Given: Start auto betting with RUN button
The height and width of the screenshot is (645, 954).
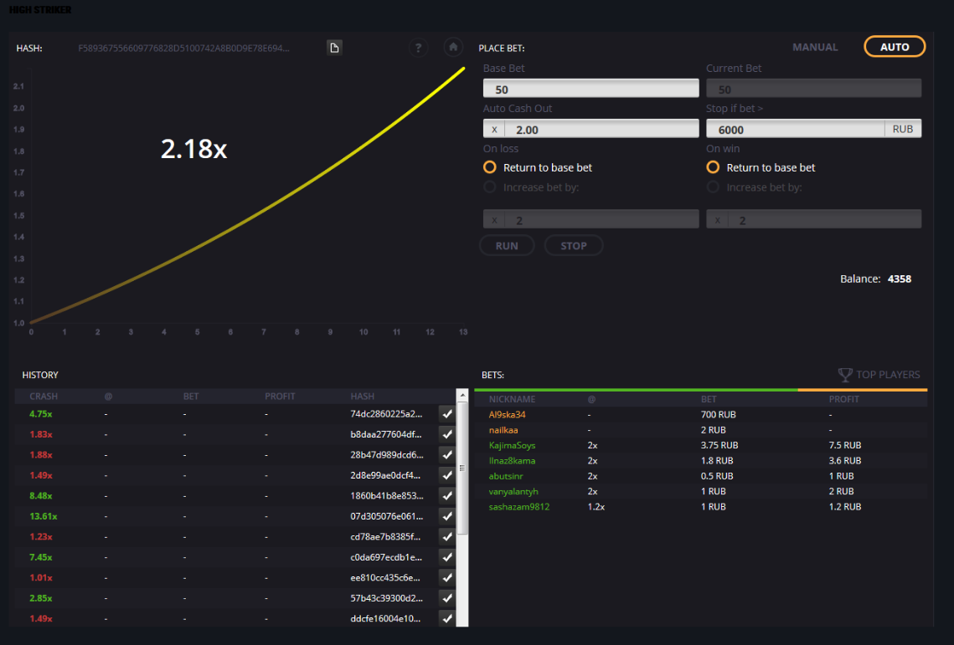Looking at the screenshot, I should point(507,246).
